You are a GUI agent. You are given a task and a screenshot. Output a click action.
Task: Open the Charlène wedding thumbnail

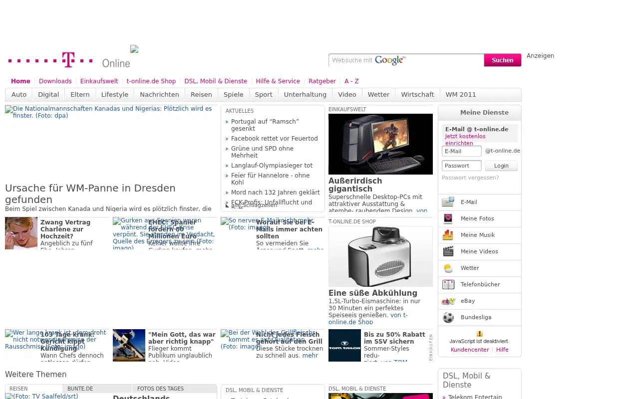coord(21,233)
